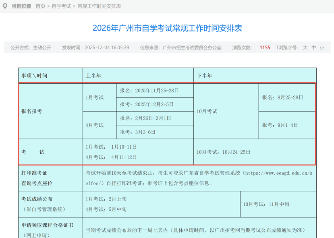Click the 报考：9月1-4日 cell
Viewport: 334px width, 238px height.
[x=280, y=125]
